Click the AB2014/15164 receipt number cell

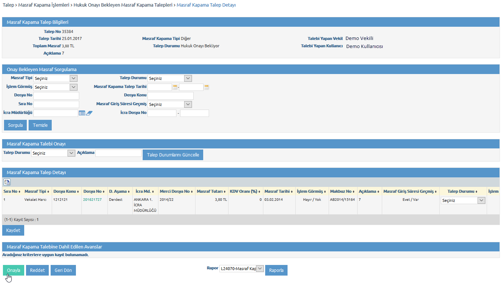pos(343,199)
